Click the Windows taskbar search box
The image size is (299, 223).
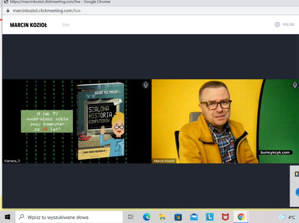[69, 217]
